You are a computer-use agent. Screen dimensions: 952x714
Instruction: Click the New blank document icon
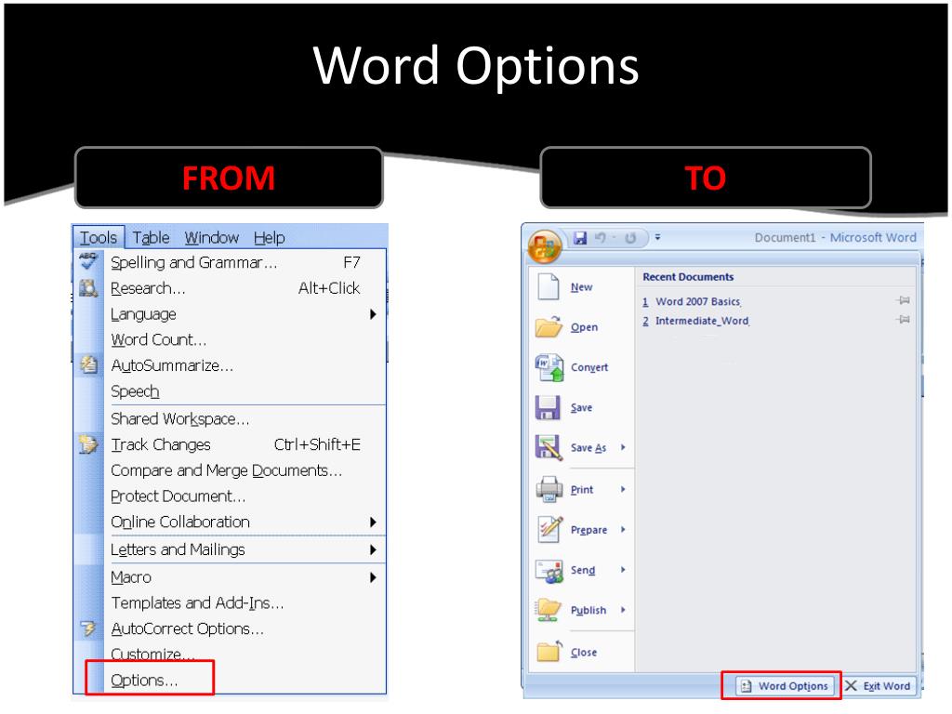click(x=549, y=286)
